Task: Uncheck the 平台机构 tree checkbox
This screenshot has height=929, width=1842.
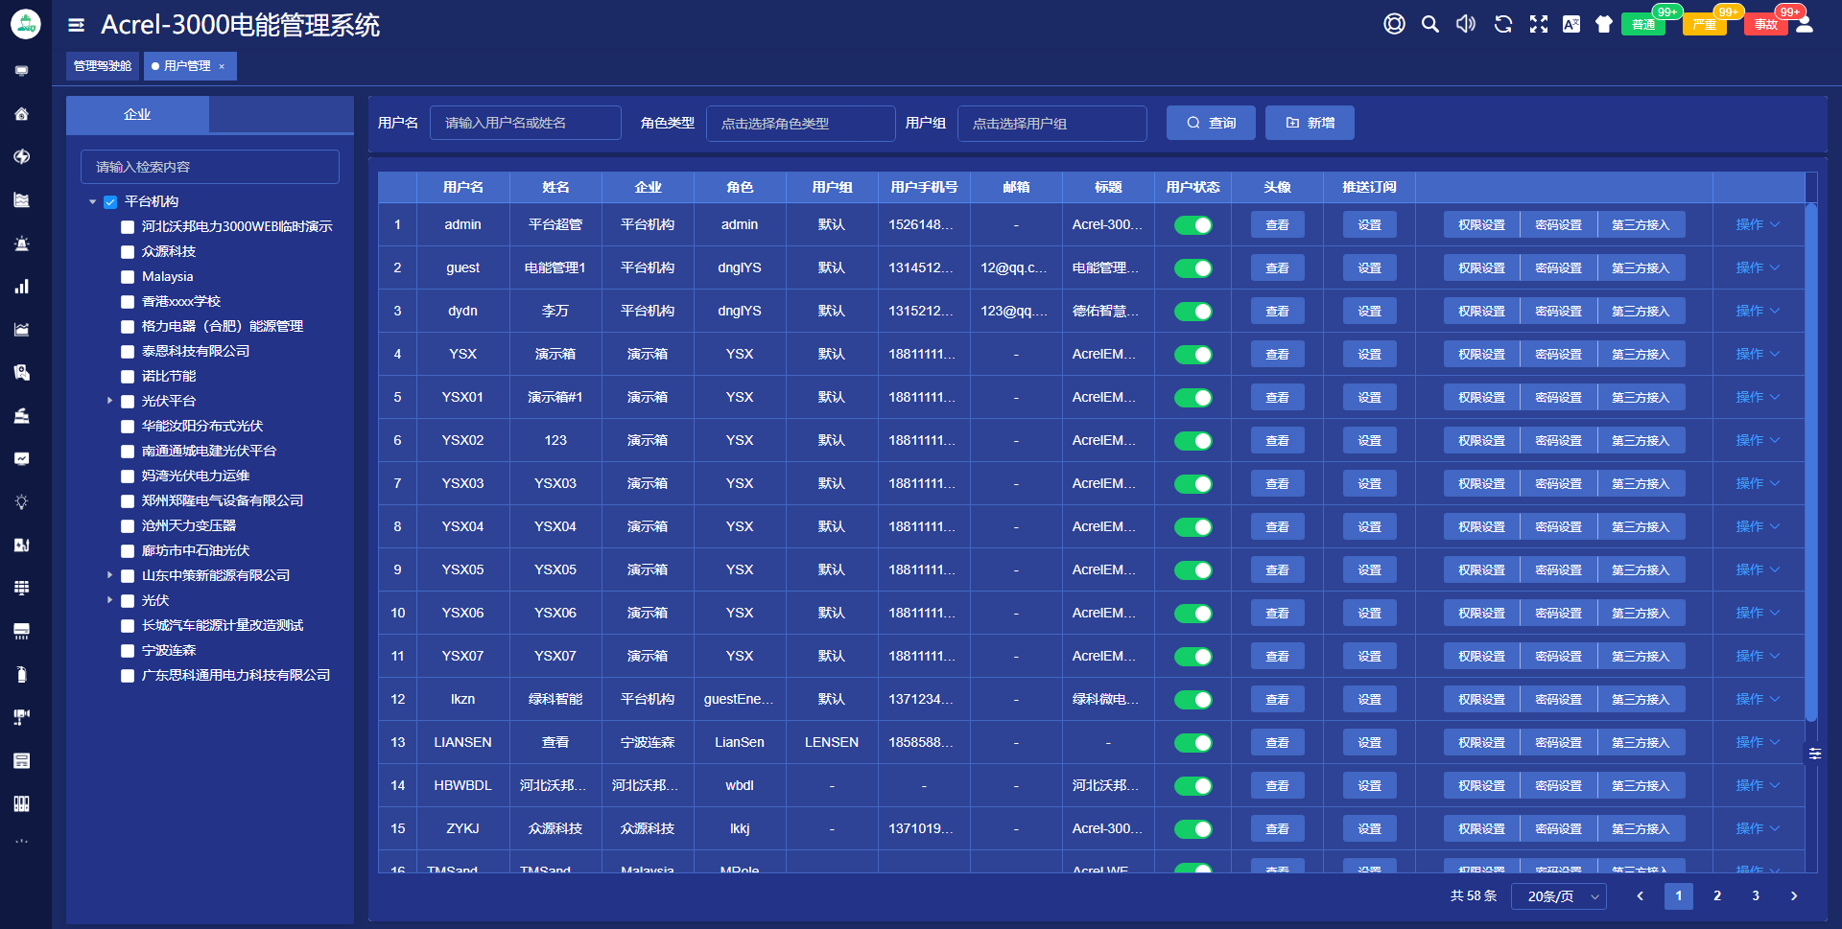Action: pyautogui.click(x=110, y=202)
